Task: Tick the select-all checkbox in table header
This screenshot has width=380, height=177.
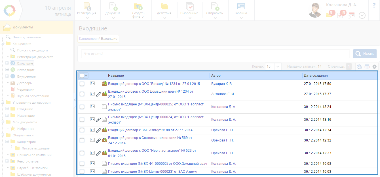Action: tap(82, 76)
